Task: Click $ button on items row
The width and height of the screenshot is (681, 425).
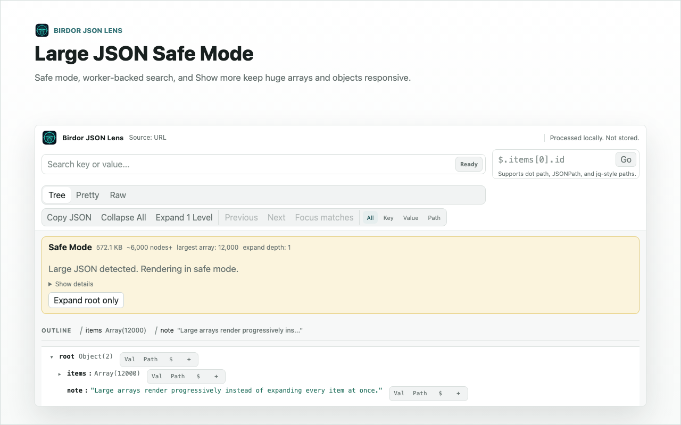Action: pyautogui.click(x=198, y=377)
